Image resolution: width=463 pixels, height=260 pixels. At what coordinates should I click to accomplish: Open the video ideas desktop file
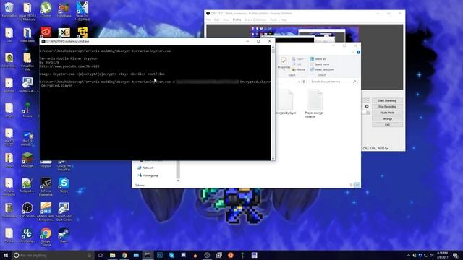pos(27,35)
